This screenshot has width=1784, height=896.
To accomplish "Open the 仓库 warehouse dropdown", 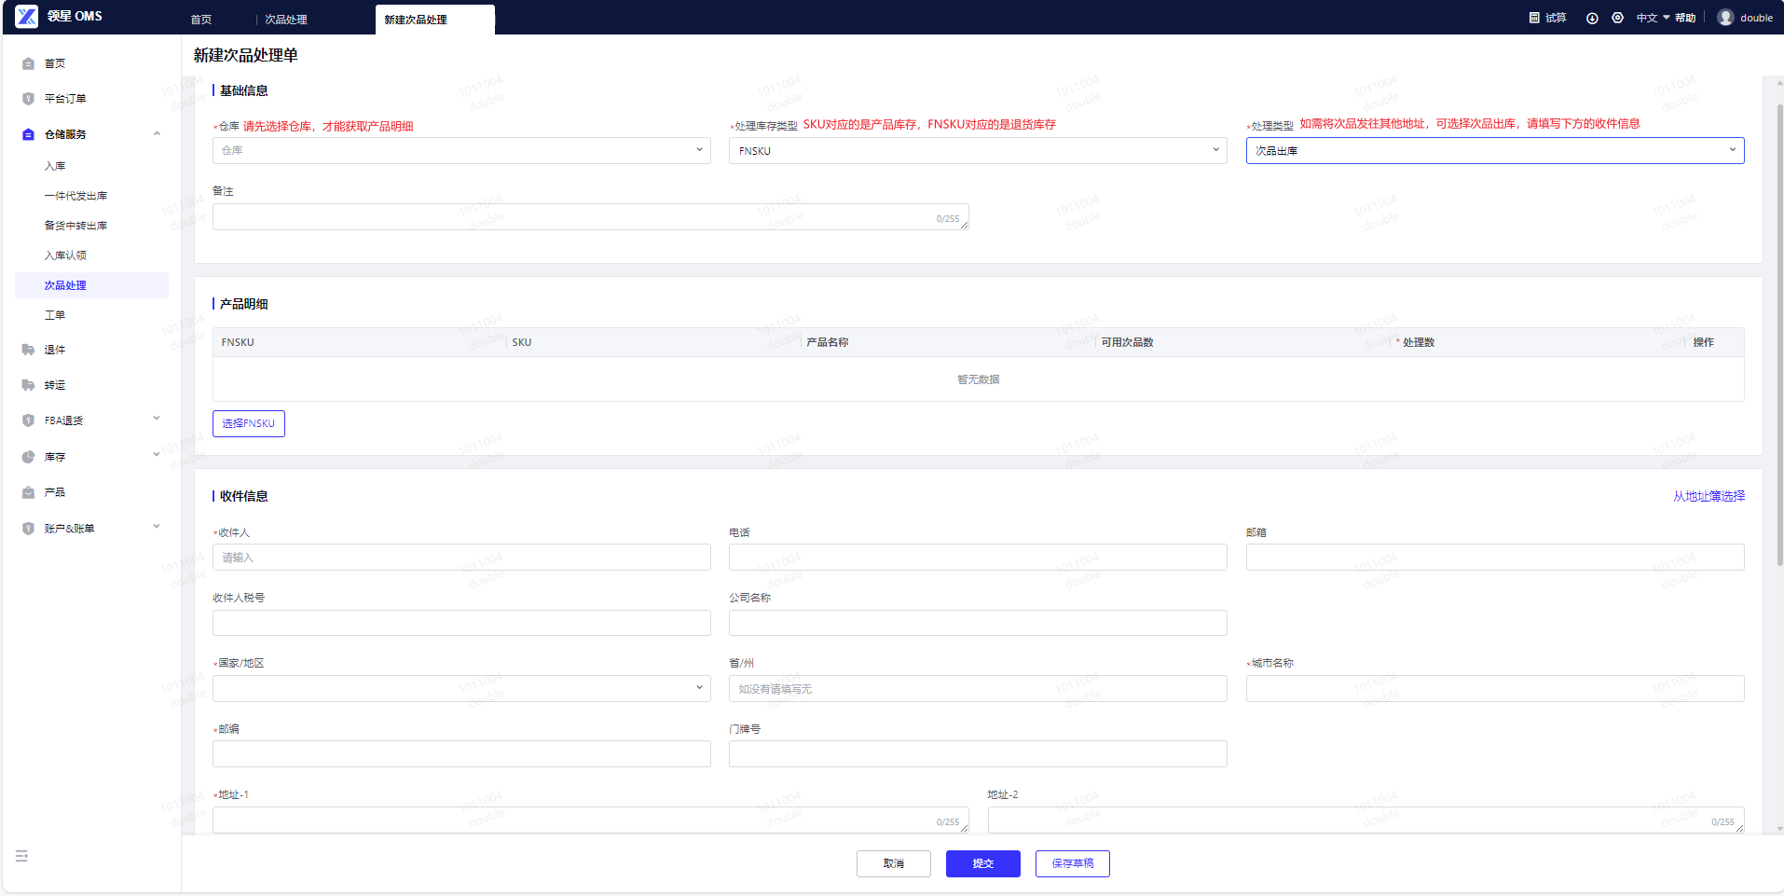I will [461, 150].
